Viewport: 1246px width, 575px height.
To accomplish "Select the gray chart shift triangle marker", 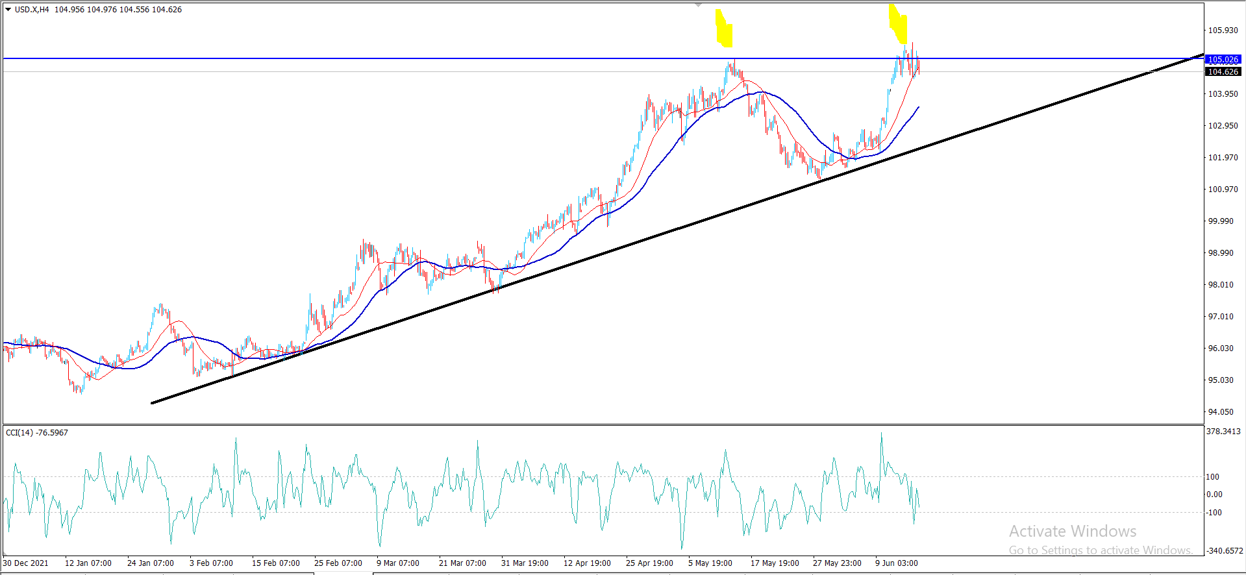I will coord(699,5).
